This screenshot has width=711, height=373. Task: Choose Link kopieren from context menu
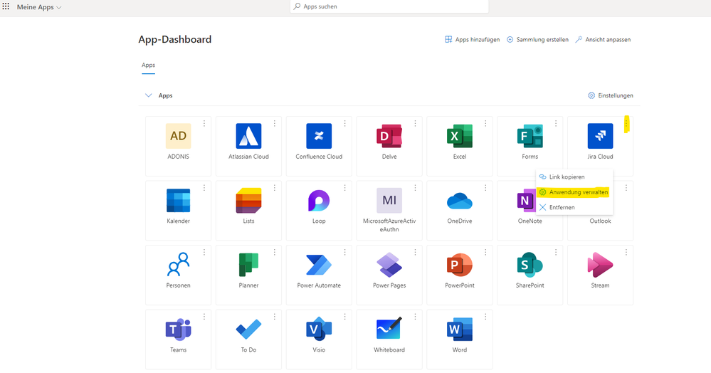[574, 177]
